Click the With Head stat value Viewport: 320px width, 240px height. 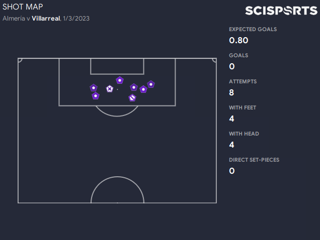click(232, 145)
